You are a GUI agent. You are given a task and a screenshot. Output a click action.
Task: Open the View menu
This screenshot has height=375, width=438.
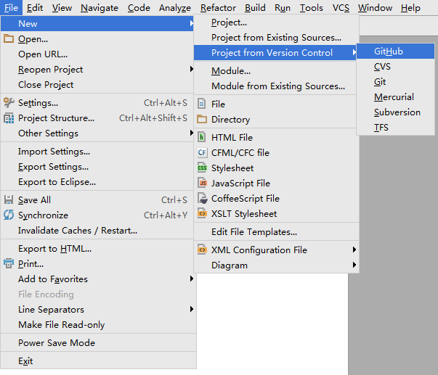pyautogui.click(x=62, y=7)
